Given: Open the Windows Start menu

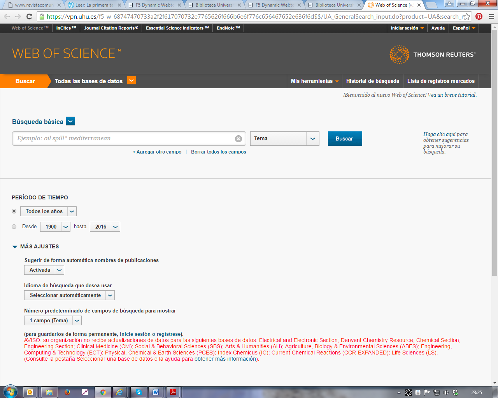Looking at the screenshot, I should point(10,392).
